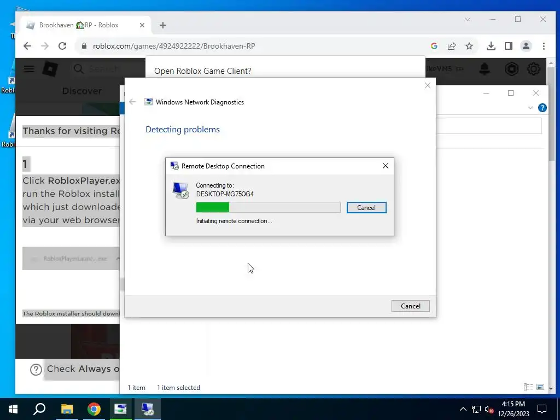Close the Remote Desktop Connection dialog

pyautogui.click(x=386, y=166)
